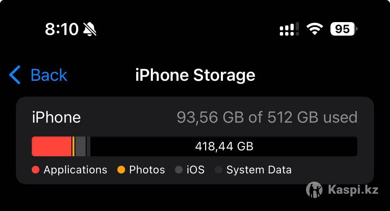Image resolution: width=390 pixels, height=211 pixels.
Task: Select the dark System Data legend dot
Action: (218, 170)
